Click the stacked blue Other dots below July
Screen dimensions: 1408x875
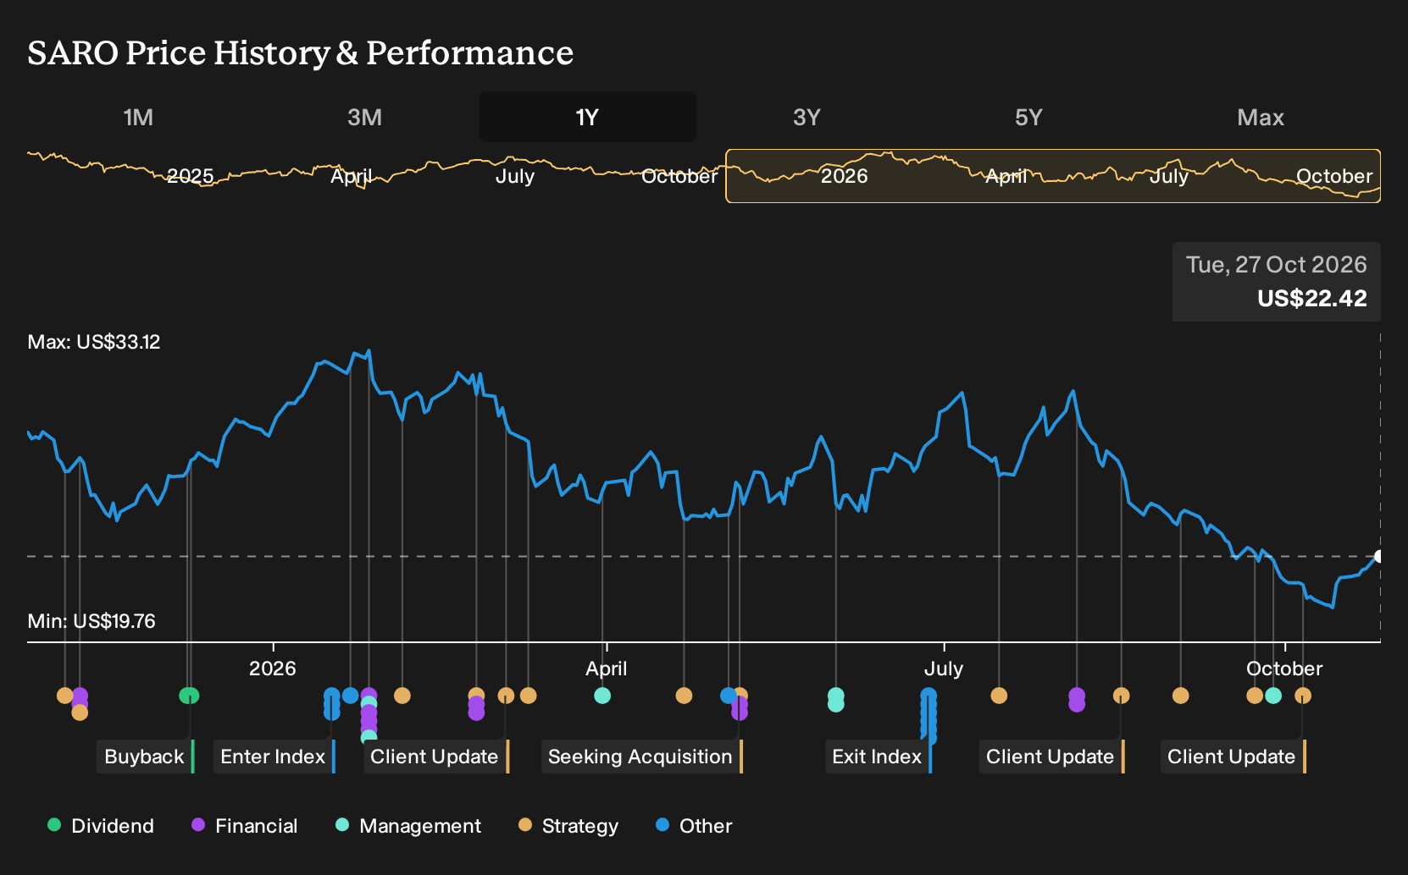(929, 716)
